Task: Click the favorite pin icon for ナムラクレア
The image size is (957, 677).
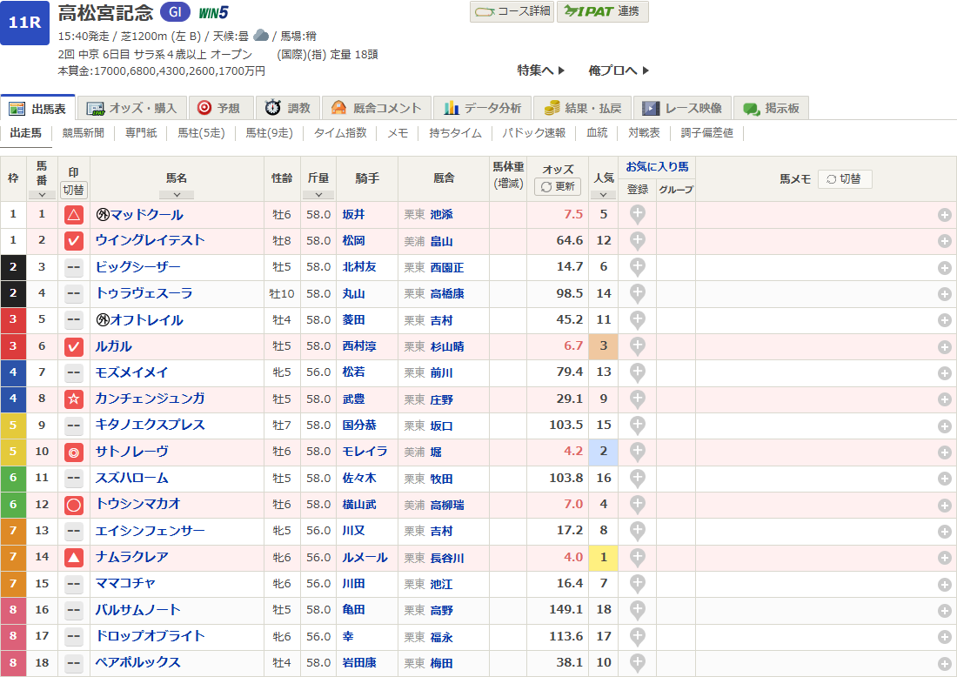Action: coord(638,557)
